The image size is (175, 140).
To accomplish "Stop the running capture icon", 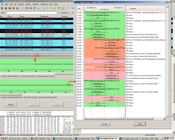I will pyautogui.click(x=14, y=8).
